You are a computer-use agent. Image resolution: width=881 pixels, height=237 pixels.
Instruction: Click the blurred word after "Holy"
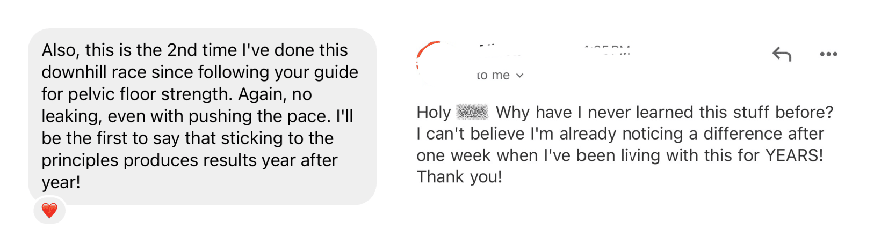472,112
